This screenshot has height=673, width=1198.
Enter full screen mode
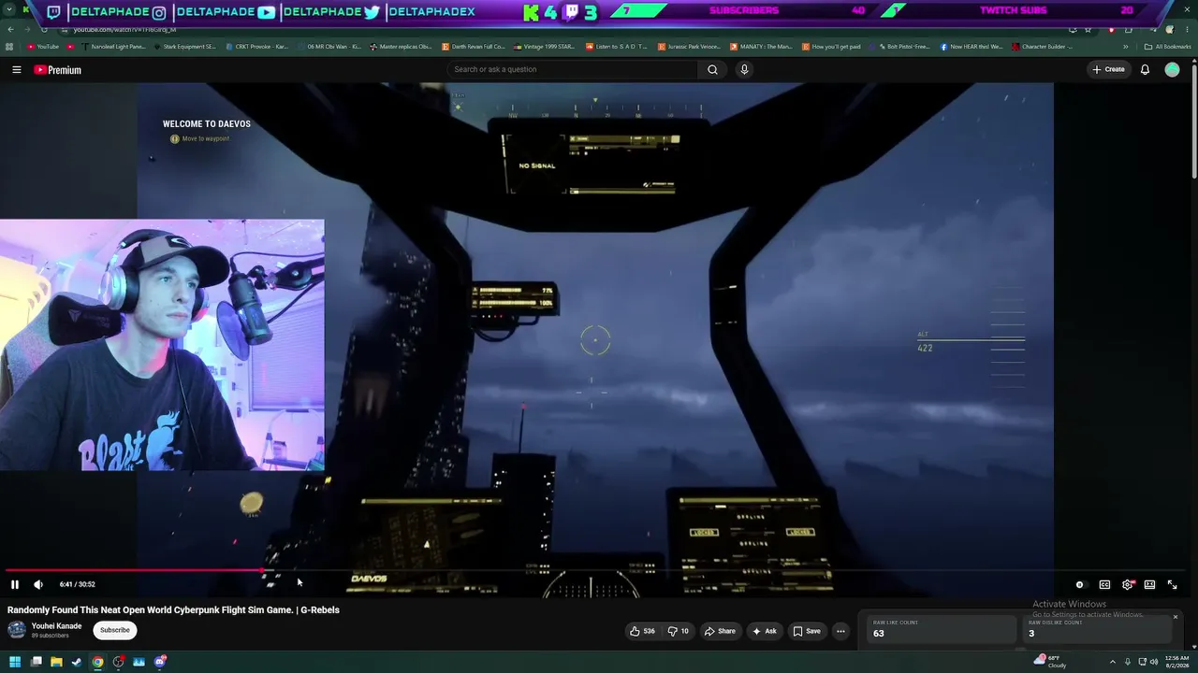click(1172, 584)
